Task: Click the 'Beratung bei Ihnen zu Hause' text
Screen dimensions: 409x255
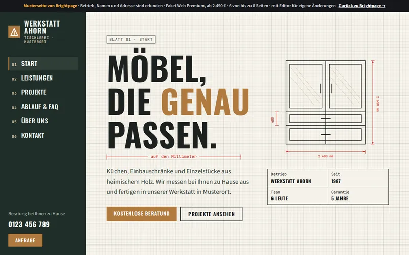Action: 37,214
